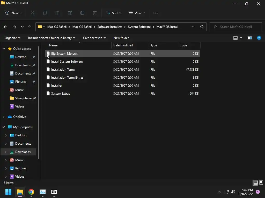The height and width of the screenshot is (198, 265).
Task: Click the taskbar clock and date
Action: [x=246, y=192]
